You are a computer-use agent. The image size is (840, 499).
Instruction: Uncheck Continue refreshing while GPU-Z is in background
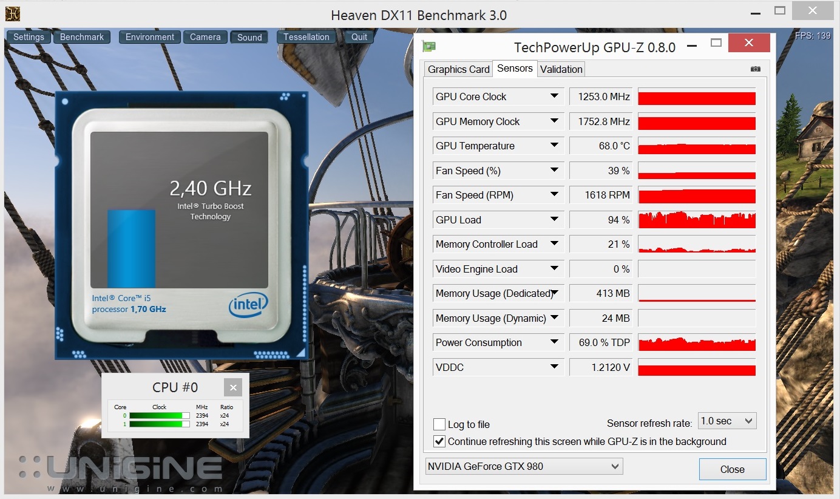pos(439,441)
